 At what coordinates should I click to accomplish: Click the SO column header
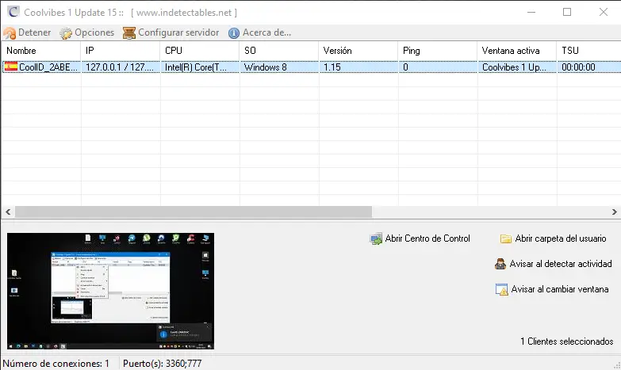[x=278, y=51]
